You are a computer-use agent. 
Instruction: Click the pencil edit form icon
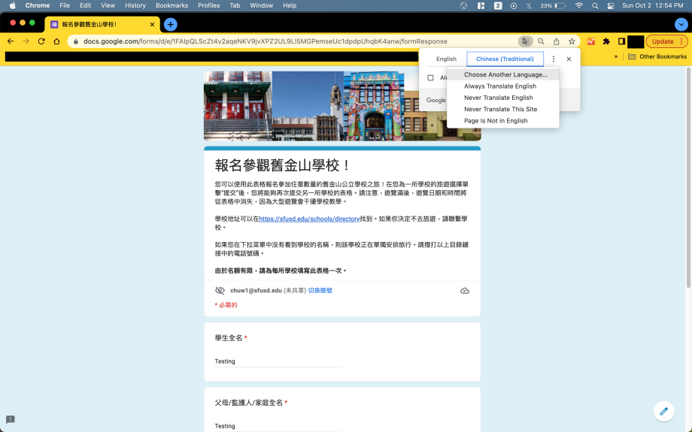tap(663, 411)
